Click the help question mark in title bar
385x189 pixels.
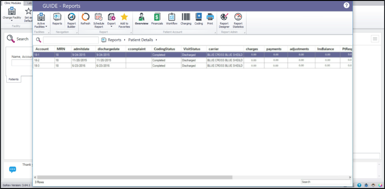(346, 5)
